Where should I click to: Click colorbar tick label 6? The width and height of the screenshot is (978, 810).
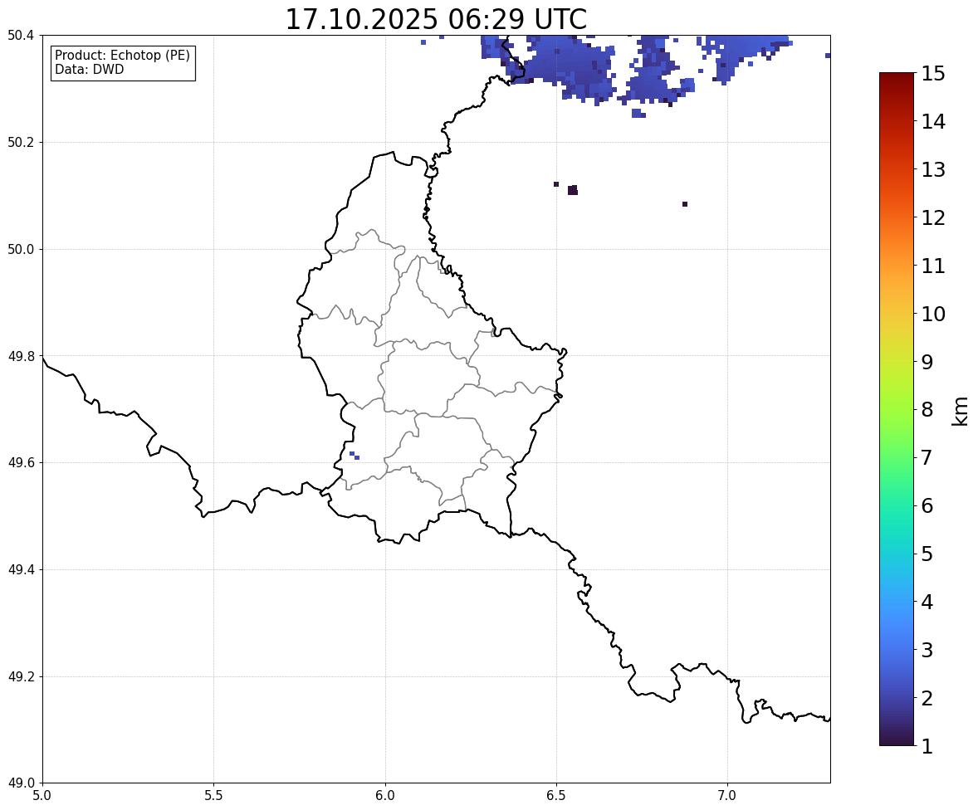[x=927, y=505]
